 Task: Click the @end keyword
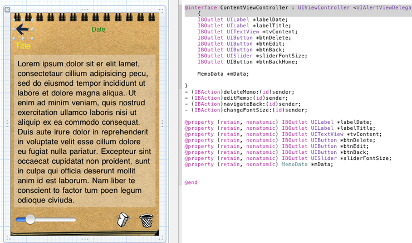pyautogui.click(x=191, y=182)
